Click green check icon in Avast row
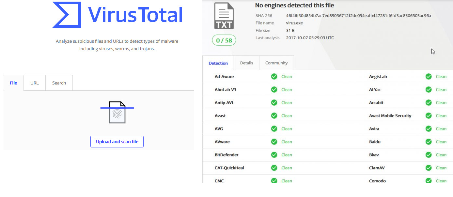Screen dimensions: 453x197 274,115
